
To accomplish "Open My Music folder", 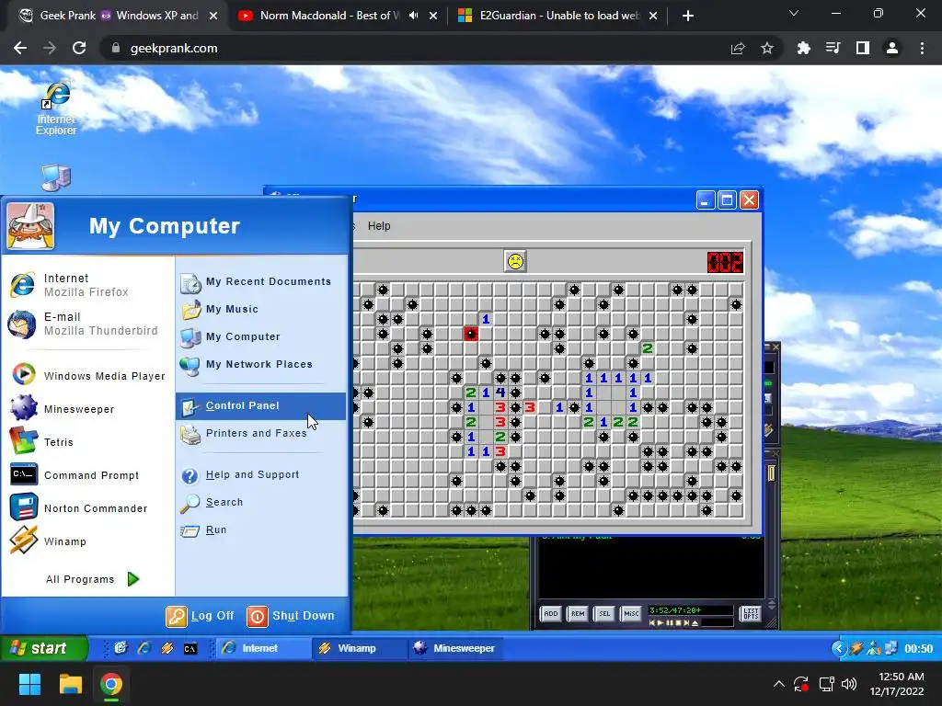I will pos(262,309).
